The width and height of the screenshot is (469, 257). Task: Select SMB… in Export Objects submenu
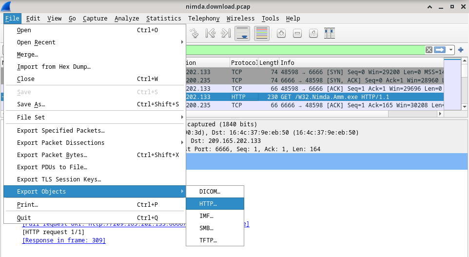click(215, 228)
